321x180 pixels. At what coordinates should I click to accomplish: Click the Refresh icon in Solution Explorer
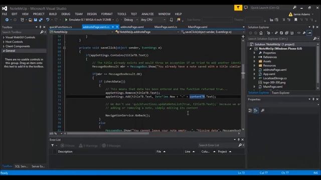(x=281, y=33)
